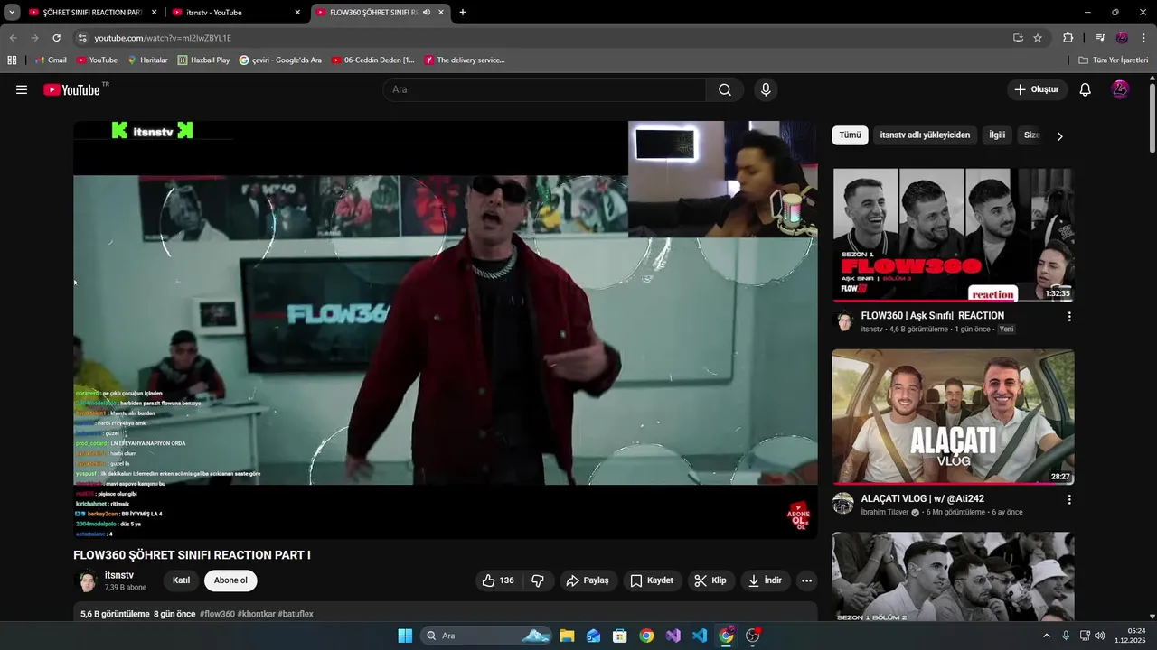Viewport: 1157px width, 650px height.
Task: Reload the page in Chrome
Action: pyautogui.click(x=56, y=38)
